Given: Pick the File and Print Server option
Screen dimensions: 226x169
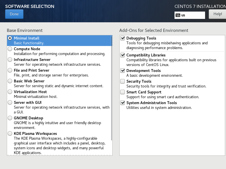Looking at the screenshot, I should tap(10, 70).
